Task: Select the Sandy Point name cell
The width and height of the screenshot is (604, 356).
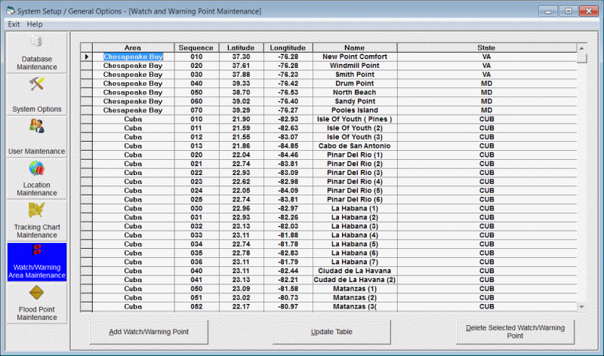Action: click(355, 101)
